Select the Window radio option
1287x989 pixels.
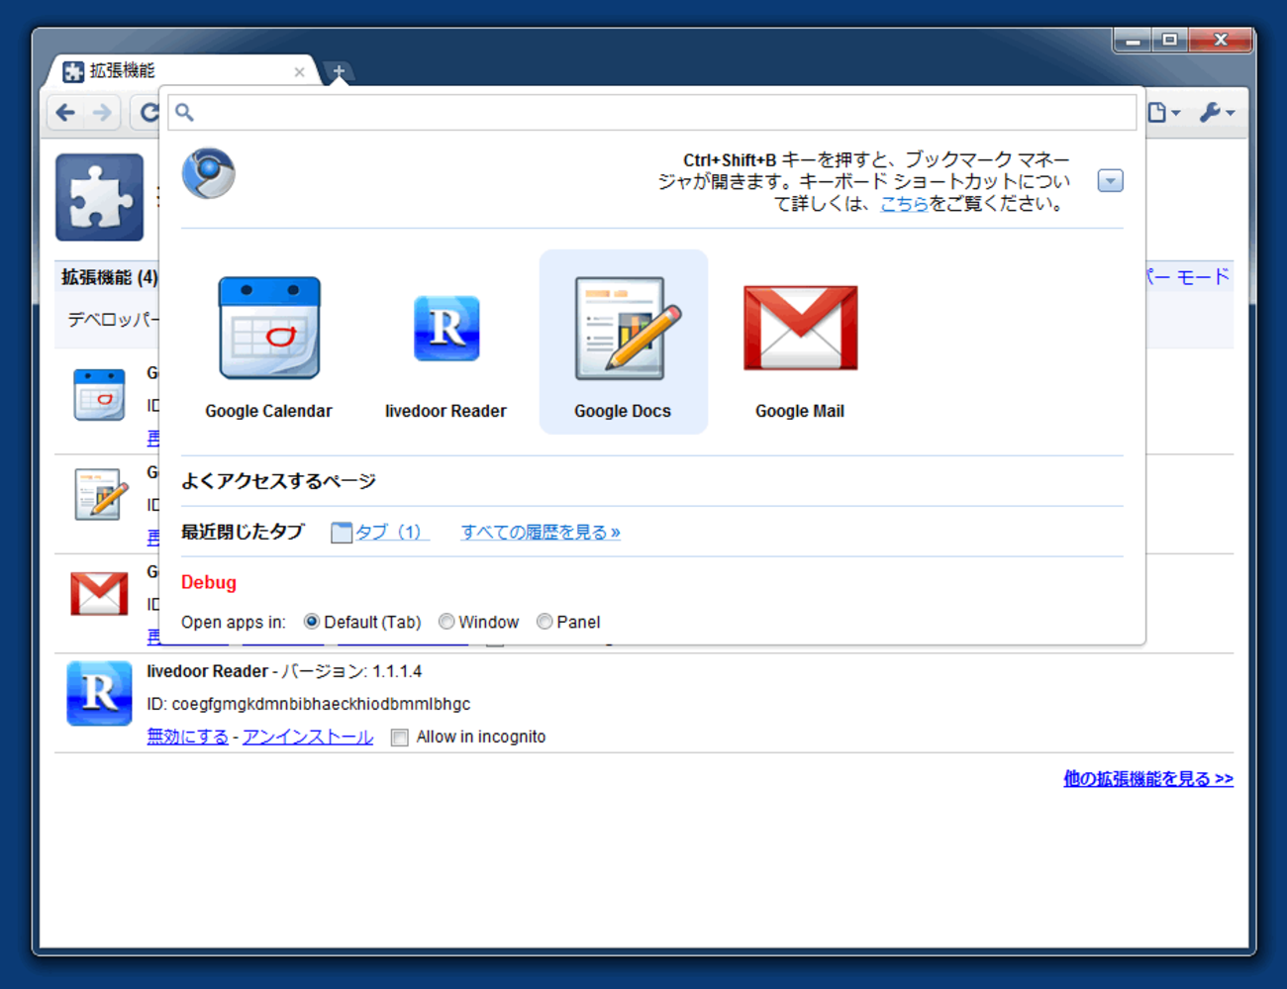[446, 622]
